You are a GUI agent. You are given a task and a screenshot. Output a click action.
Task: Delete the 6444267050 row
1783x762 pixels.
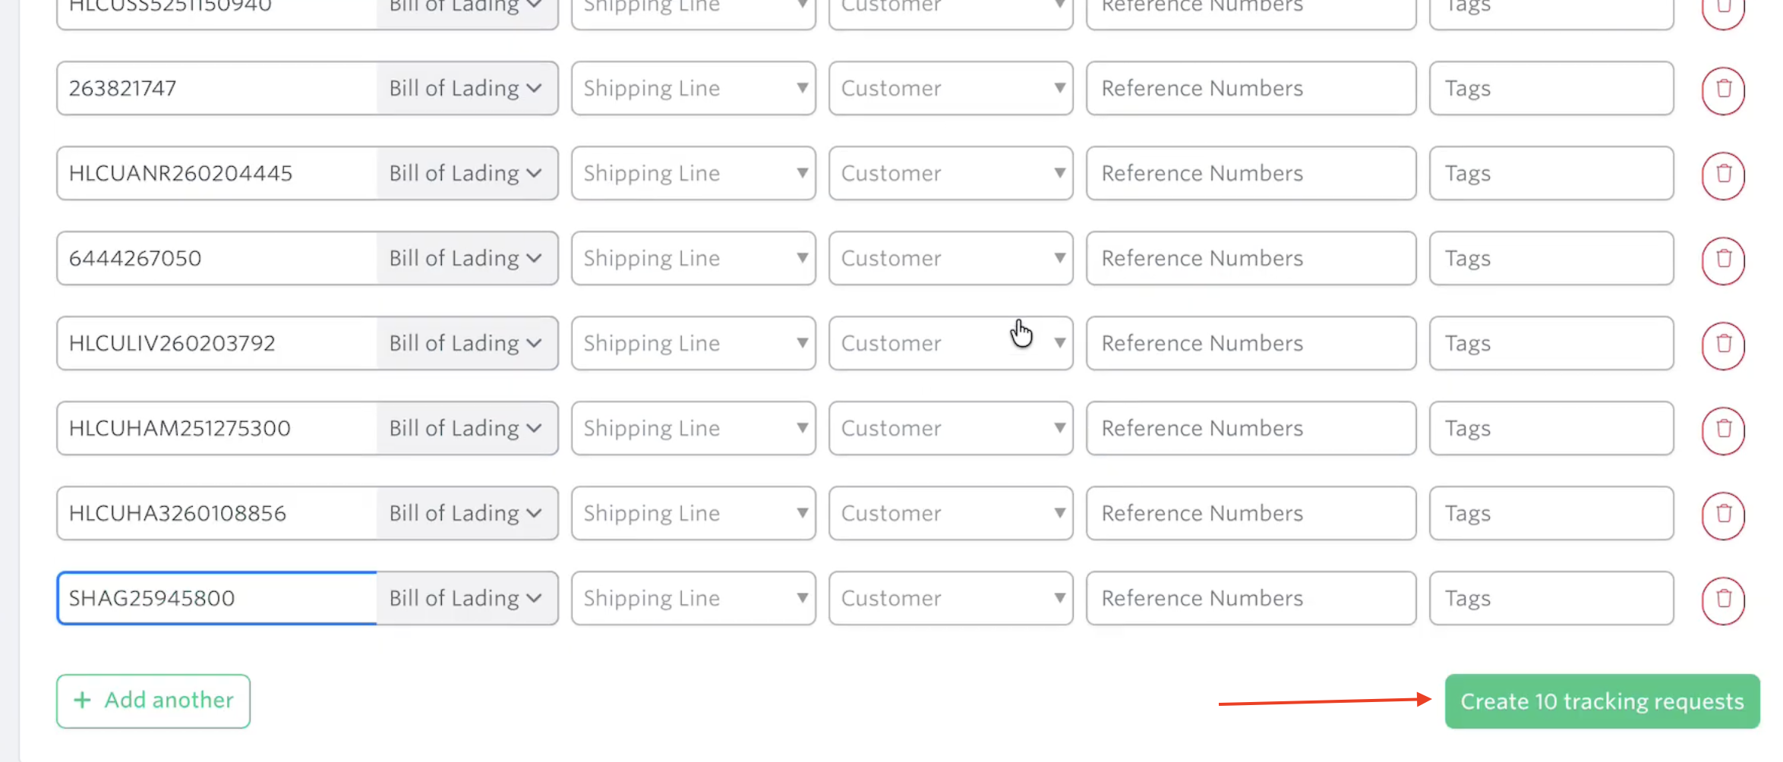(1723, 260)
